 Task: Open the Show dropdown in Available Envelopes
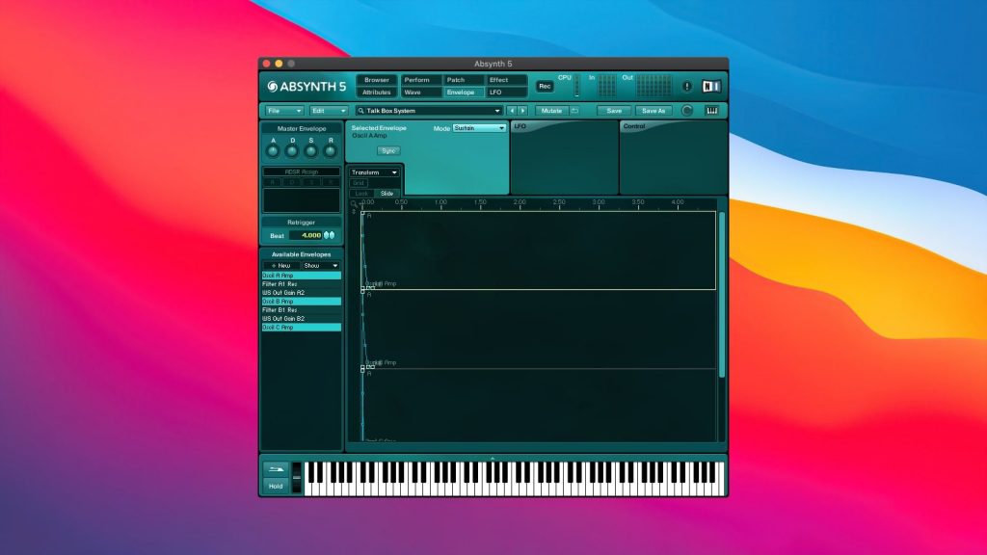(319, 266)
